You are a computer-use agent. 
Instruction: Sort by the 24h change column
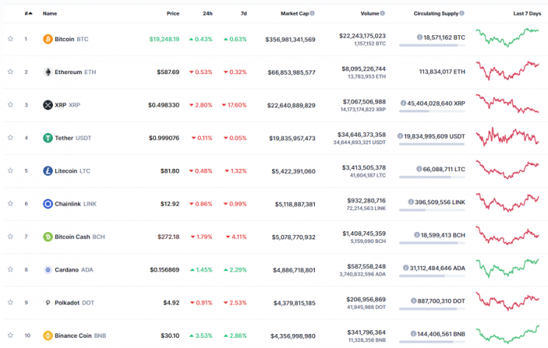(x=207, y=13)
